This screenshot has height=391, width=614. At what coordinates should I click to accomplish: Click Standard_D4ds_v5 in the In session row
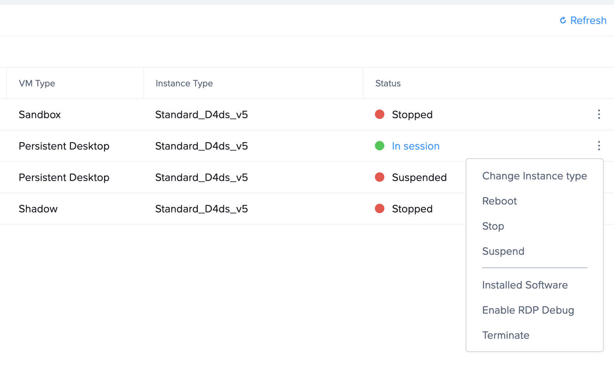(201, 146)
